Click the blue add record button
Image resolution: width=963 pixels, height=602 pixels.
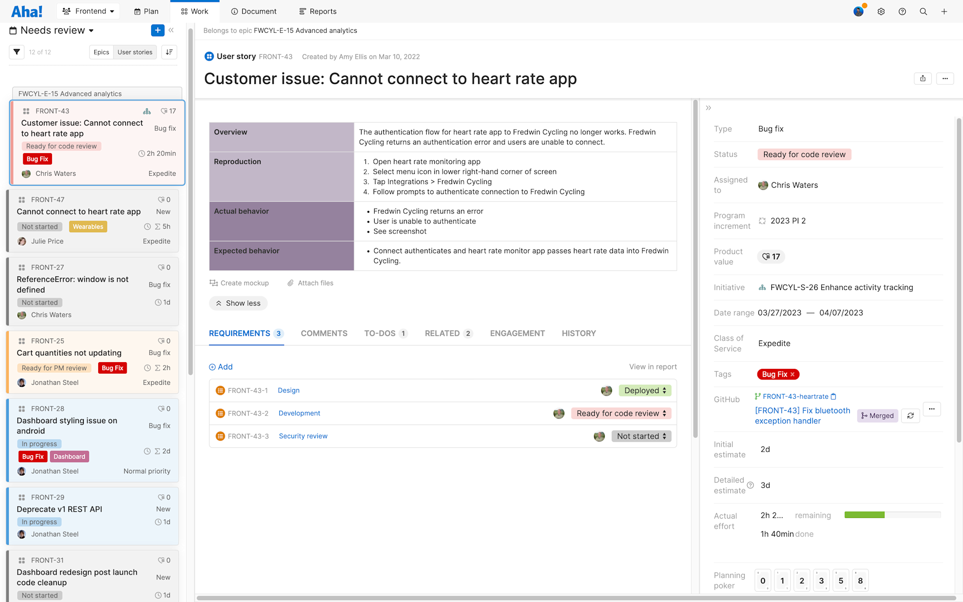pos(157,30)
